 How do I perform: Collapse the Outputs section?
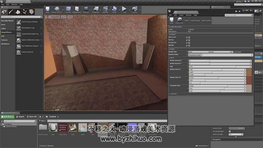169,35
